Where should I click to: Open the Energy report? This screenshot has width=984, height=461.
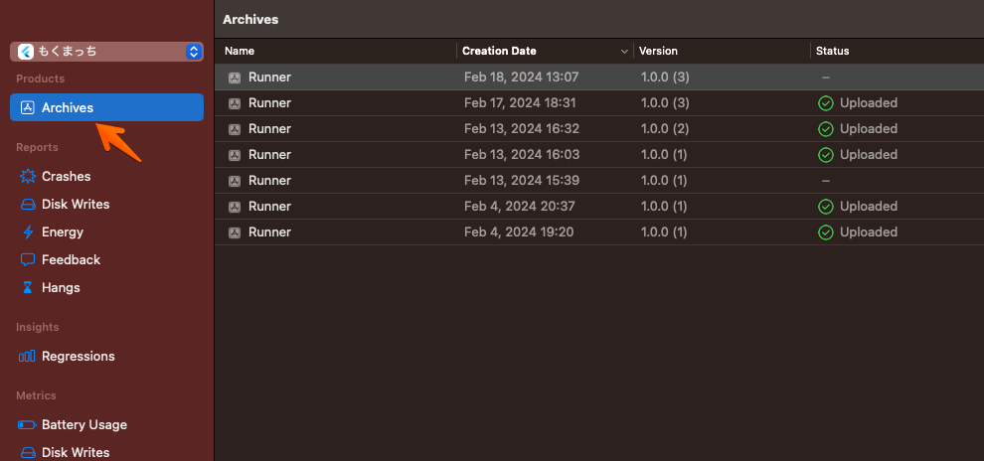63,231
